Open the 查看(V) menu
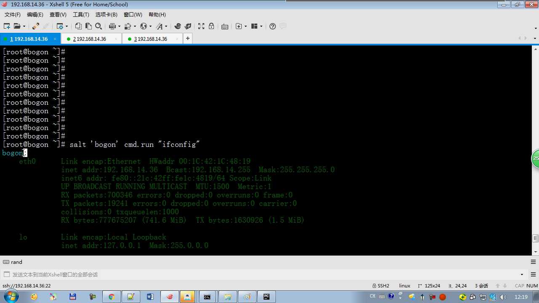This screenshot has width=539, height=303. (58, 15)
